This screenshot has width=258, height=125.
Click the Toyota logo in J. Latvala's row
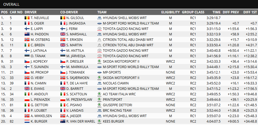99,51
